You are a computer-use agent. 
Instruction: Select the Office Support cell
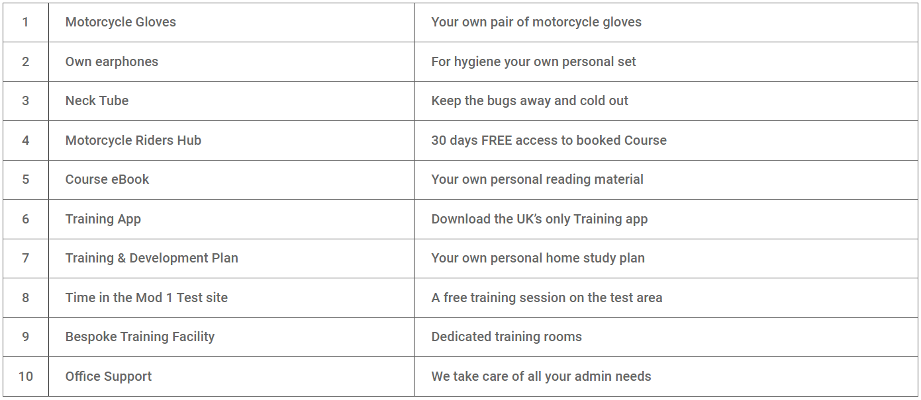click(x=231, y=376)
